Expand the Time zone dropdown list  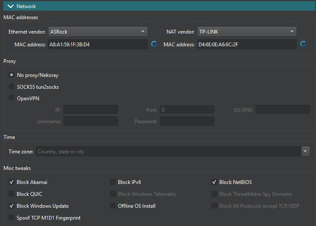click(x=305, y=152)
